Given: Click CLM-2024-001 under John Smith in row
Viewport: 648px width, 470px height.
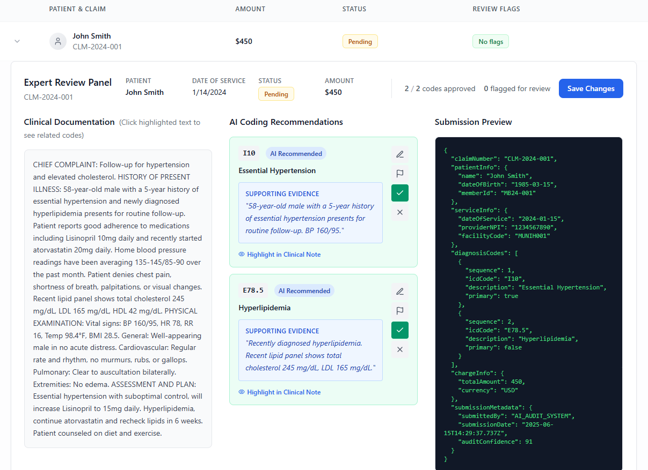Looking at the screenshot, I should (x=97, y=47).
